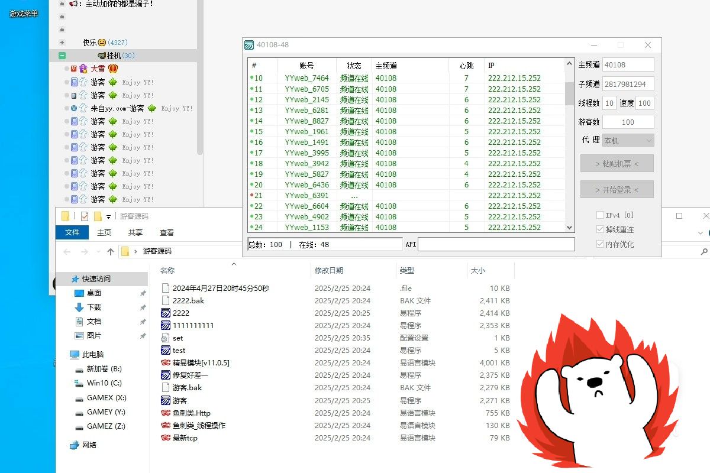Switch to the 查看 ribbon tab
710x473 pixels.
click(166, 232)
